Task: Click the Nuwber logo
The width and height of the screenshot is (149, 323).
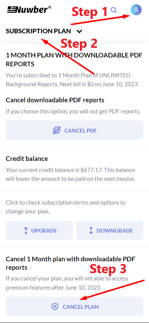Action: coord(29,10)
